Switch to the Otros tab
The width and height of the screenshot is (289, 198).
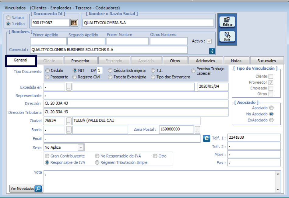coord(175,61)
